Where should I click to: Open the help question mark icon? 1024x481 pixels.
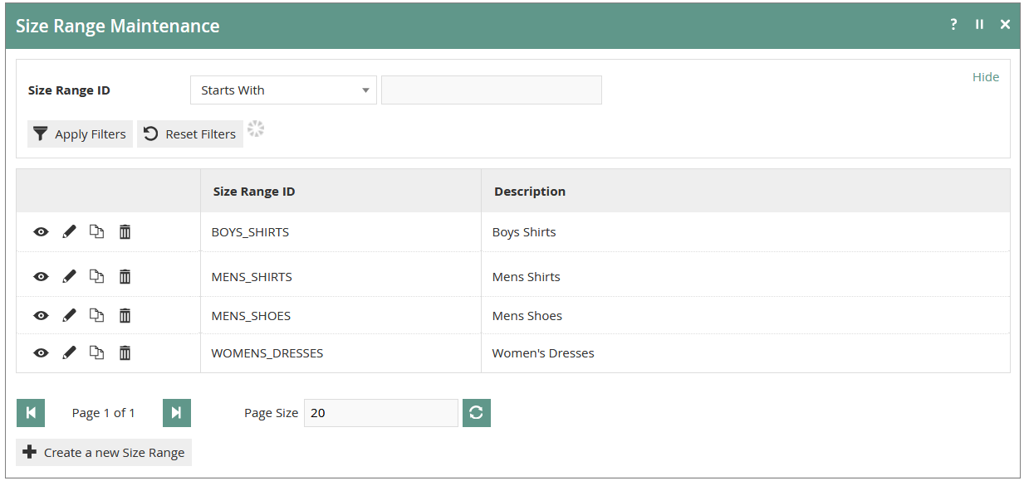point(953,25)
